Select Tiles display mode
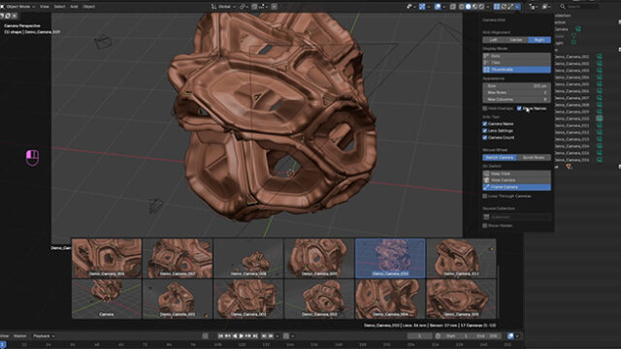This screenshot has width=621, height=349. point(516,62)
